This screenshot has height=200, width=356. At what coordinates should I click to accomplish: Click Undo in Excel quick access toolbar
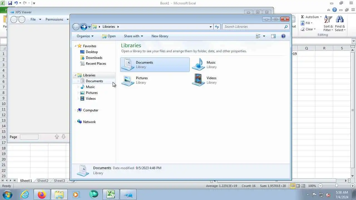coord(16,3)
